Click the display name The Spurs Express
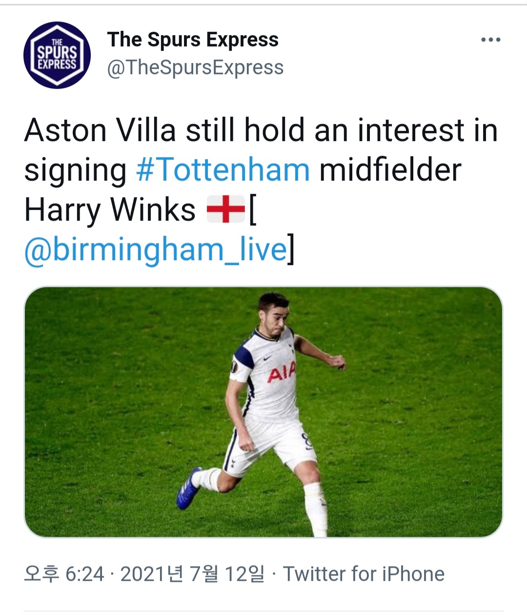This screenshot has height=615, width=527. point(193,40)
